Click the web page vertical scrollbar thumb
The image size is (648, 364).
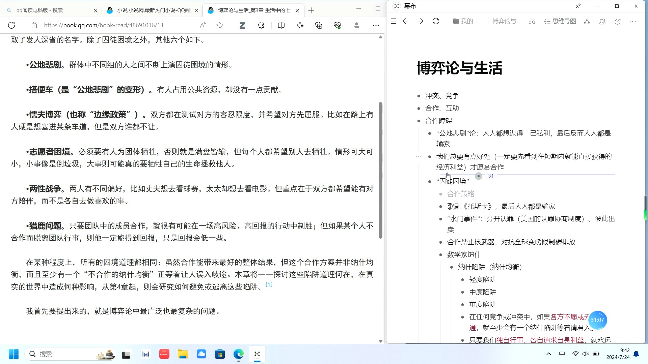coord(380,170)
